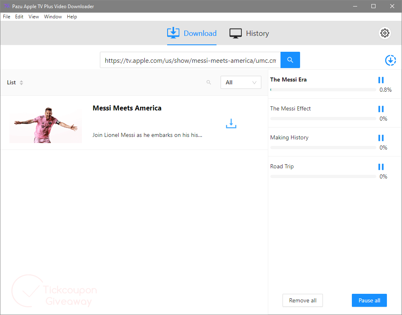This screenshot has height=315, width=402.
Task: Open the download queue circular icon
Action: tap(390, 60)
